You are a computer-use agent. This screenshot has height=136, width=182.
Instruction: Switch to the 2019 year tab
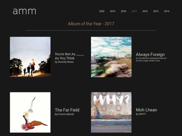click(x=113, y=11)
